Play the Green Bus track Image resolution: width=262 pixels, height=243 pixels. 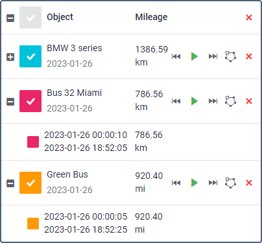(195, 183)
